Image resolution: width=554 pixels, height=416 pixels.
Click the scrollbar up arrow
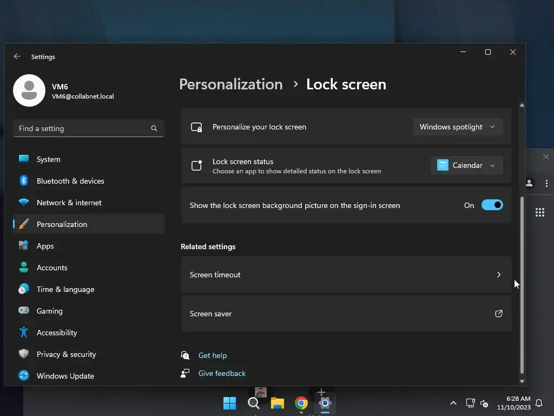[x=522, y=105]
